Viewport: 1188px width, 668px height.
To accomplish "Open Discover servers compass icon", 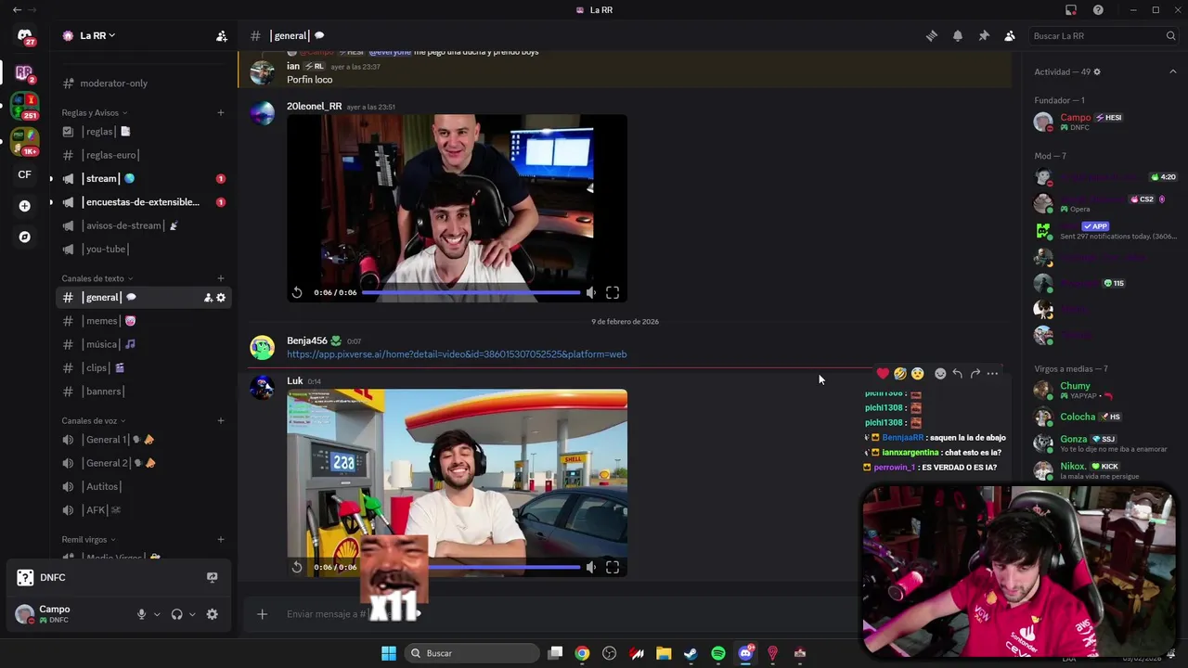I will [25, 237].
